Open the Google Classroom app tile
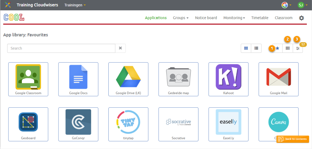The width and height of the screenshot is (312, 149). [28, 79]
